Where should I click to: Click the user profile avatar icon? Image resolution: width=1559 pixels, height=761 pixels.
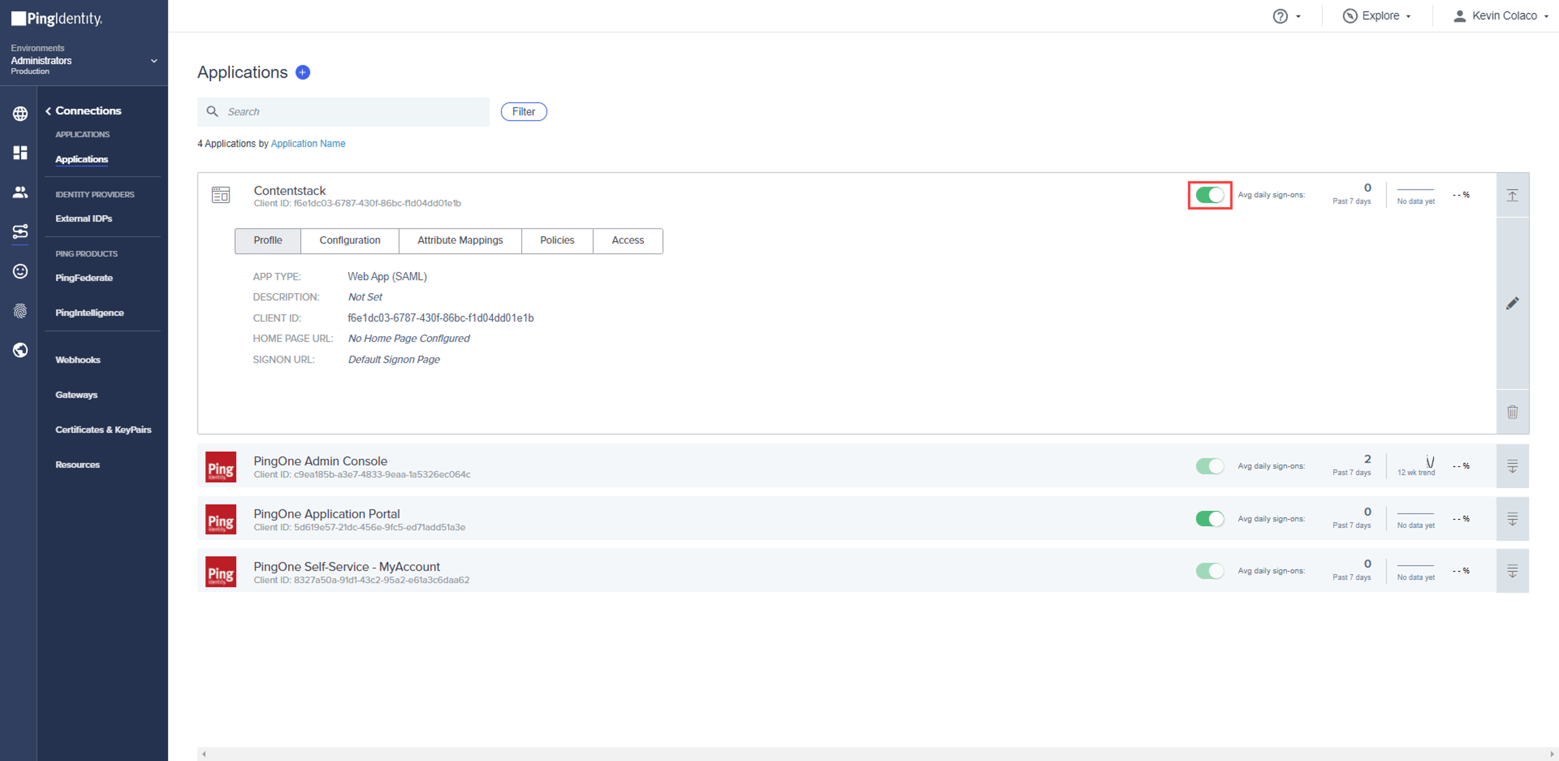pyautogui.click(x=1459, y=16)
